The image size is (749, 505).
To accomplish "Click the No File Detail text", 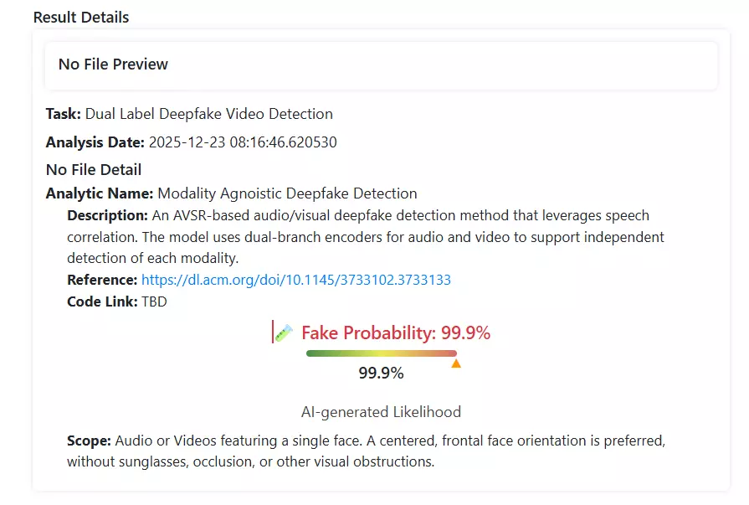I will pos(94,170).
